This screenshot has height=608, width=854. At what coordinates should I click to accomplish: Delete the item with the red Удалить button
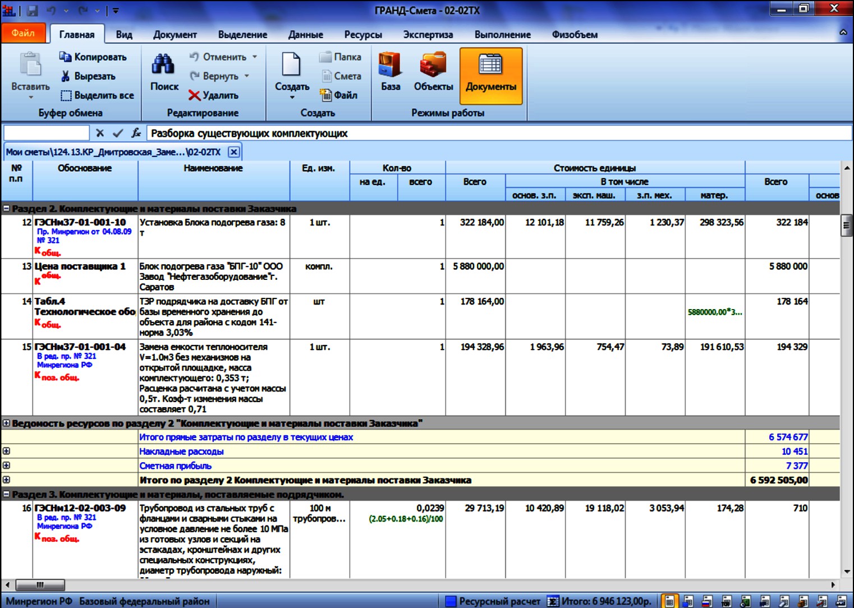coord(214,95)
